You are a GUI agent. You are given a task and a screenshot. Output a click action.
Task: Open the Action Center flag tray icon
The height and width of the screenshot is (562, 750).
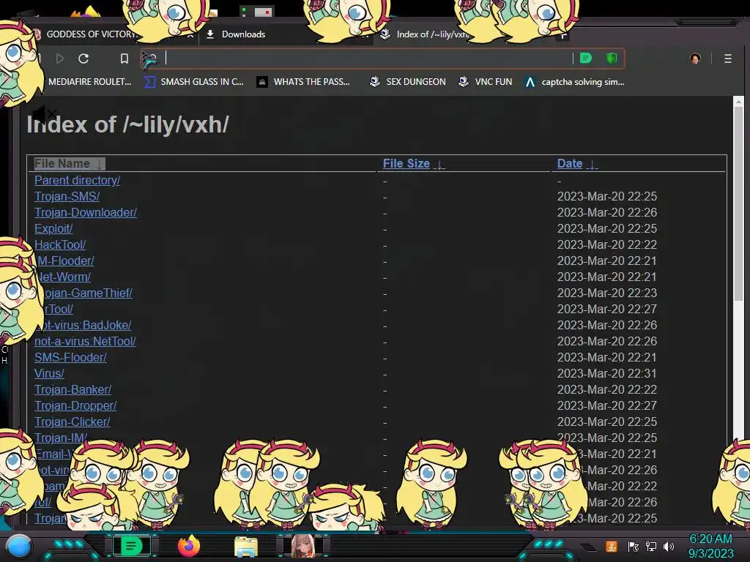click(x=634, y=547)
